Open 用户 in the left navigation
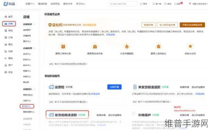 pyautogui.click(x=9, y=65)
